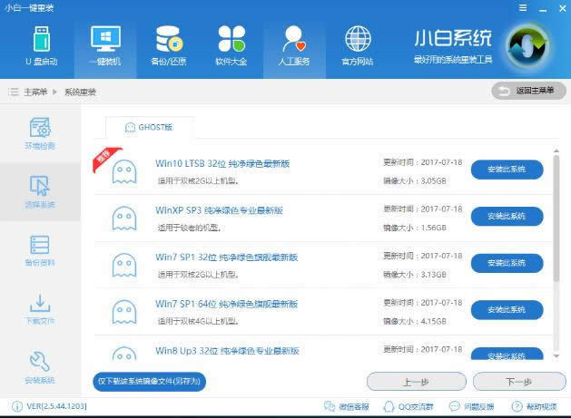Switch to the GHOST版 tab
The image size is (571, 418).
(x=149, y=128)
